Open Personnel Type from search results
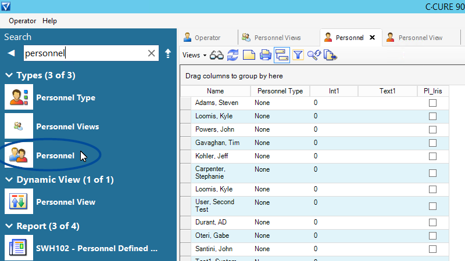This screenshot has width=465, height=261. click(66, 97)
